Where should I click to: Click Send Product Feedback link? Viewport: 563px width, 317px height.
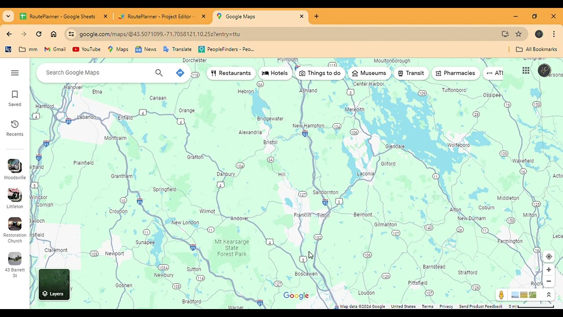point(480,306)
